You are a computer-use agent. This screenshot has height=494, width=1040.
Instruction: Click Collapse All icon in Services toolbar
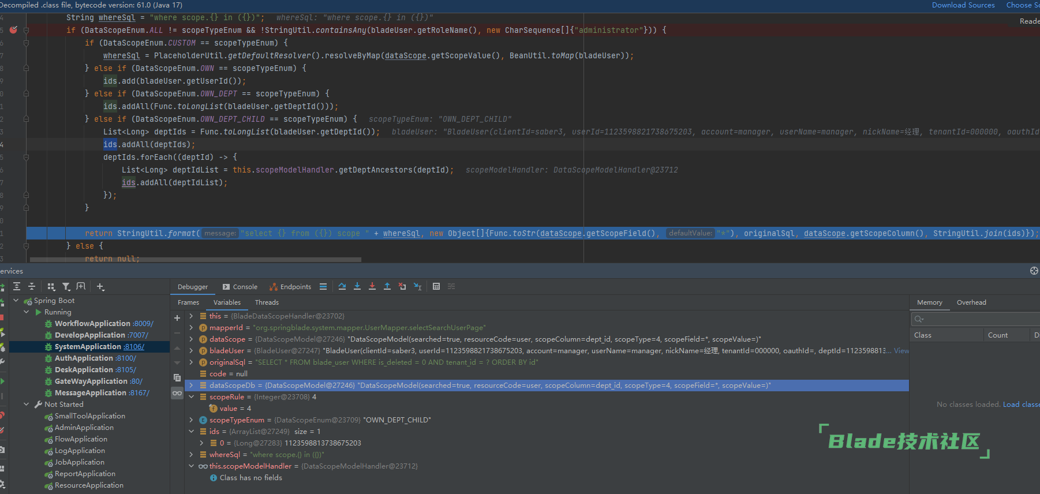pyautogui.click(x=32, y=286)
